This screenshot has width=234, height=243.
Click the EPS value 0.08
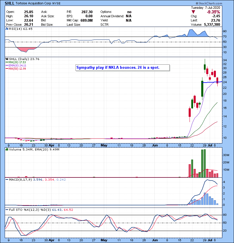pos(89,16)
